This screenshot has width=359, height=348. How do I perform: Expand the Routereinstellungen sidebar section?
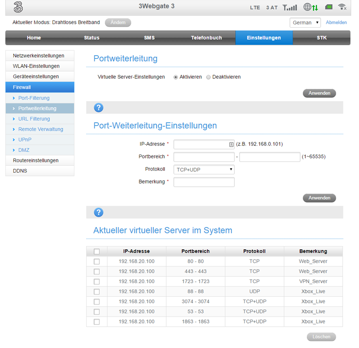click(x=36, y=160)
